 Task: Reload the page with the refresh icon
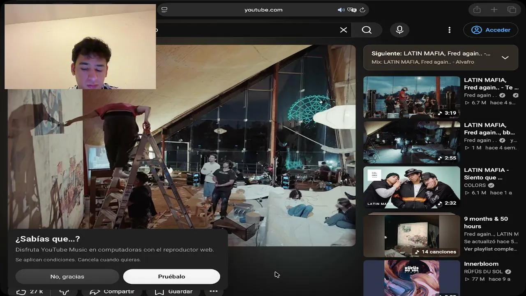(362, 10)
